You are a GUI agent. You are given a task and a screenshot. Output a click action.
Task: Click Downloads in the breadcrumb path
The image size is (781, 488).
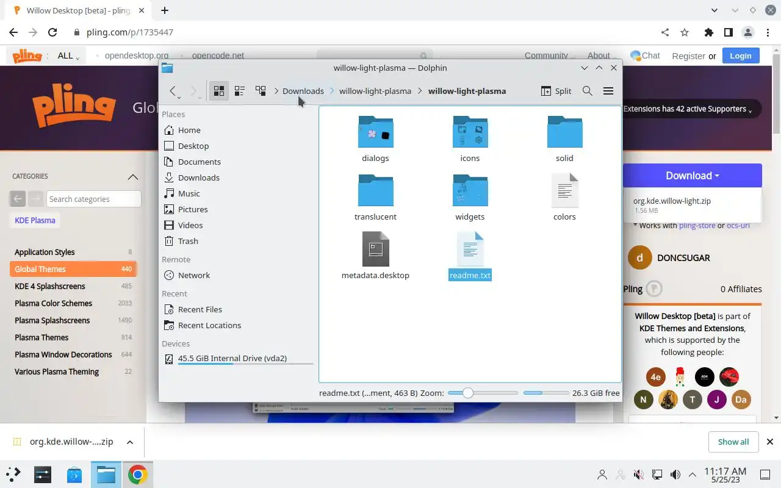[x=303, y=91]
